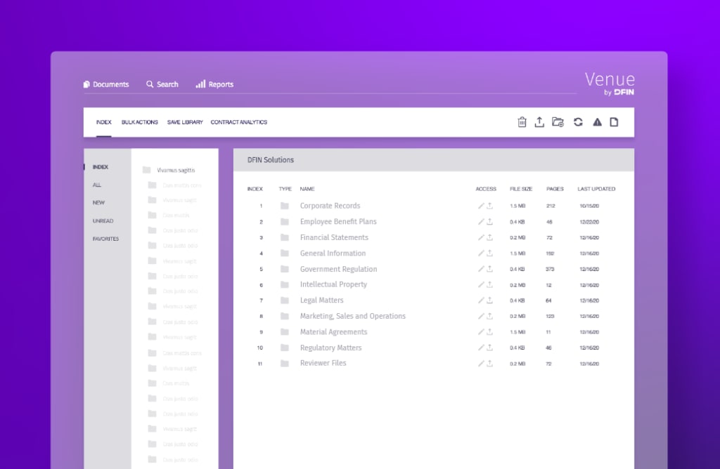Open the Material Agreements folder

334,332
